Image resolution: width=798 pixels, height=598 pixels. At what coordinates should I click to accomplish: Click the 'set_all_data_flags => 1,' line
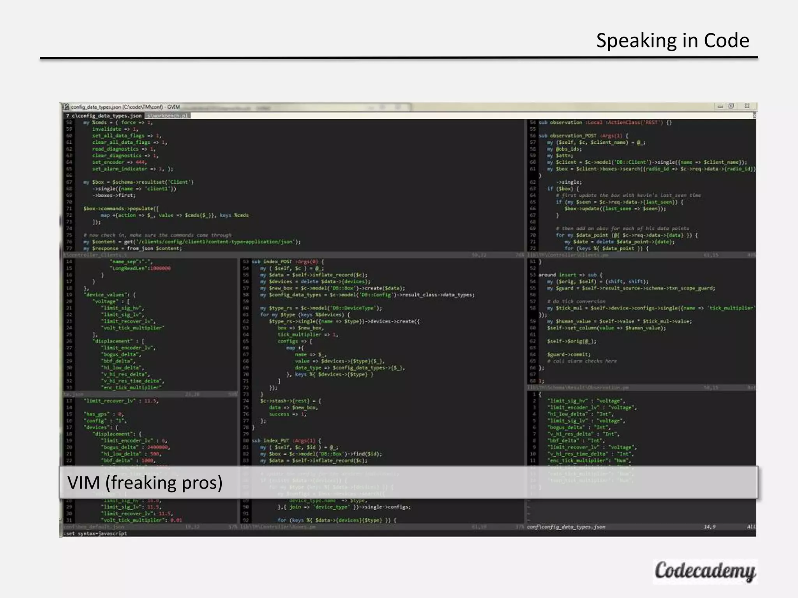127,135
